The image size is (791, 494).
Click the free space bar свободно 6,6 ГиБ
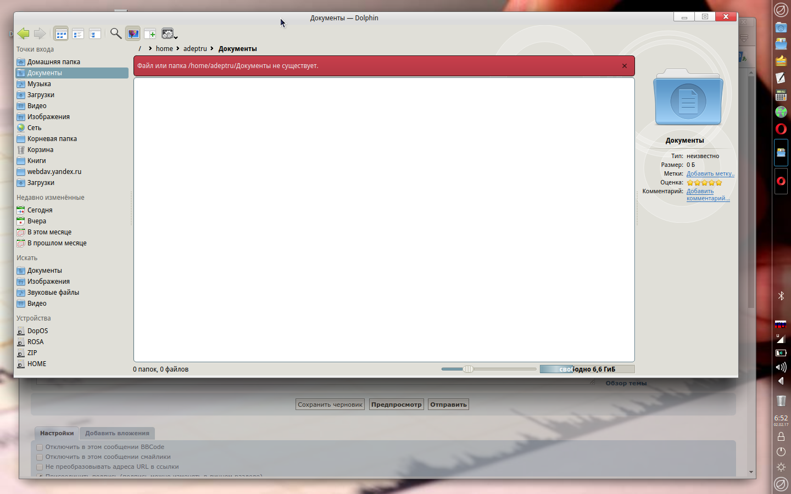(587, 369)
